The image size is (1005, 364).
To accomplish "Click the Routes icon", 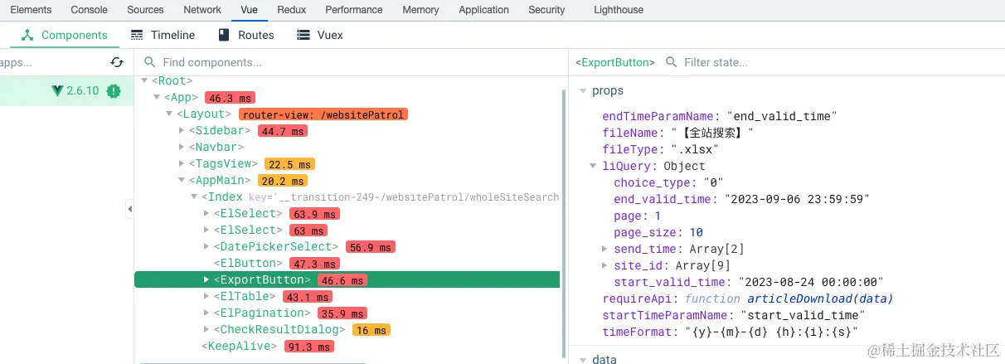I will (223, 35).
